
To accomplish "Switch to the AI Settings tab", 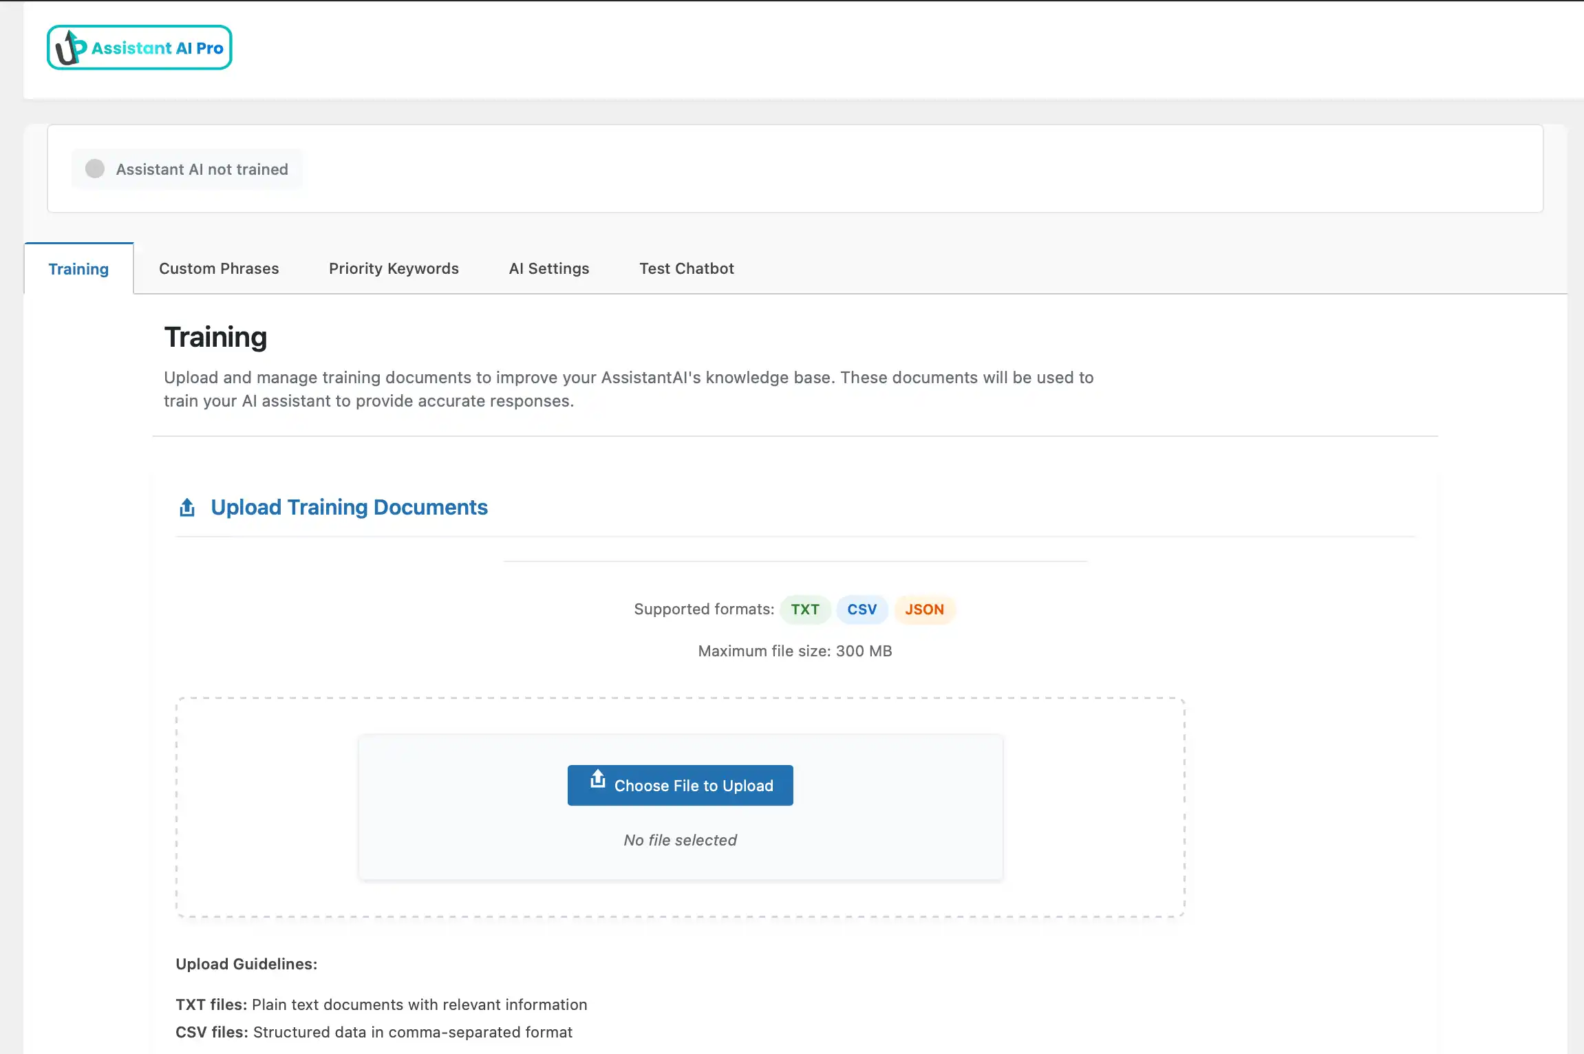I will point(548,268).
